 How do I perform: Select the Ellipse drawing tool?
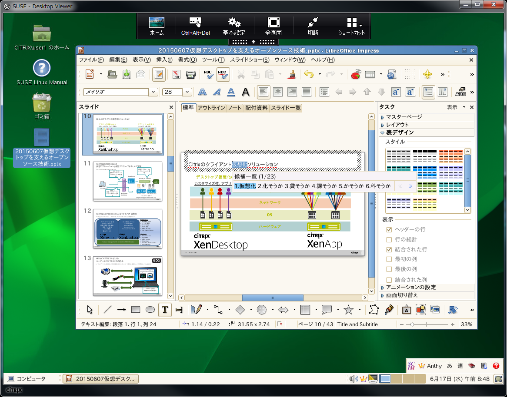(150, 310)
